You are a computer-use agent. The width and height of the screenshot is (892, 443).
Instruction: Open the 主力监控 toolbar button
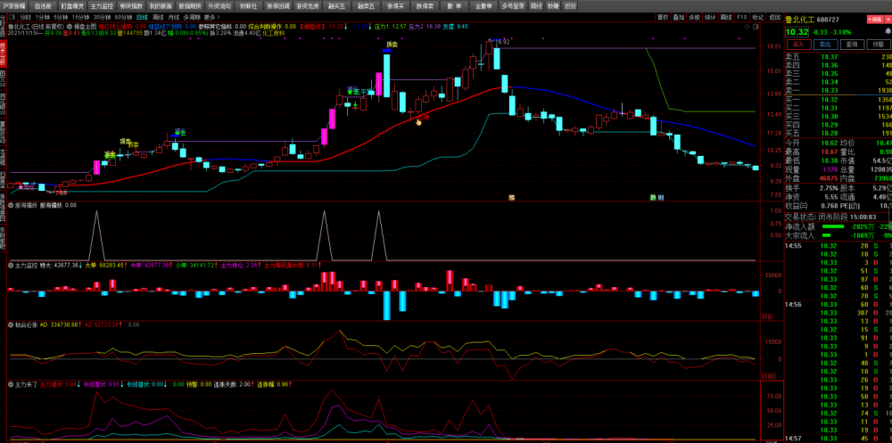pyautogui.click(x=102, y=6)
